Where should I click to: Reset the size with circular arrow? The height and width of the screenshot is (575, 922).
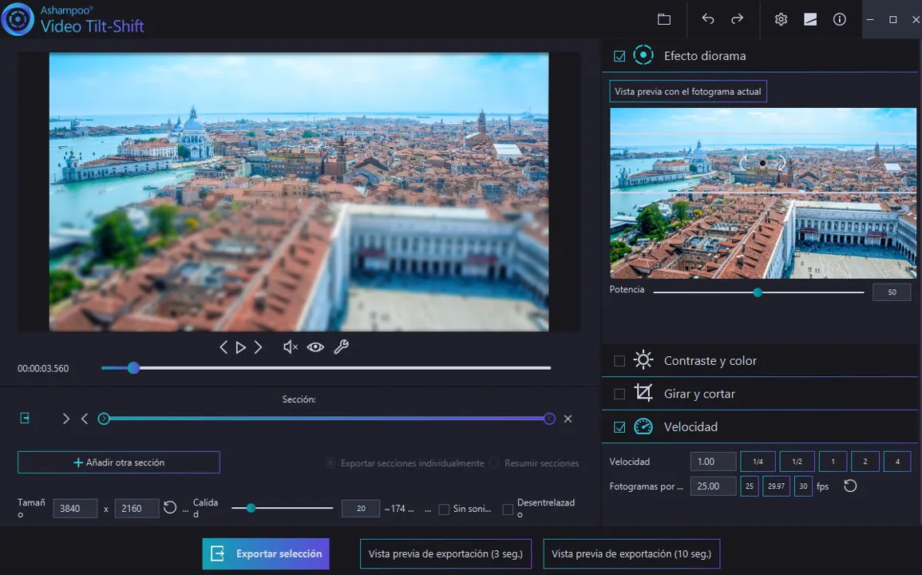[x=170, y=507]
